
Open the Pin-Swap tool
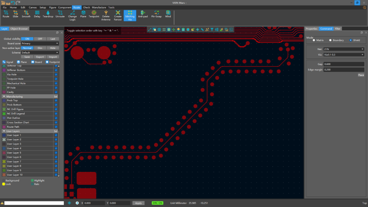click(156, 14)
